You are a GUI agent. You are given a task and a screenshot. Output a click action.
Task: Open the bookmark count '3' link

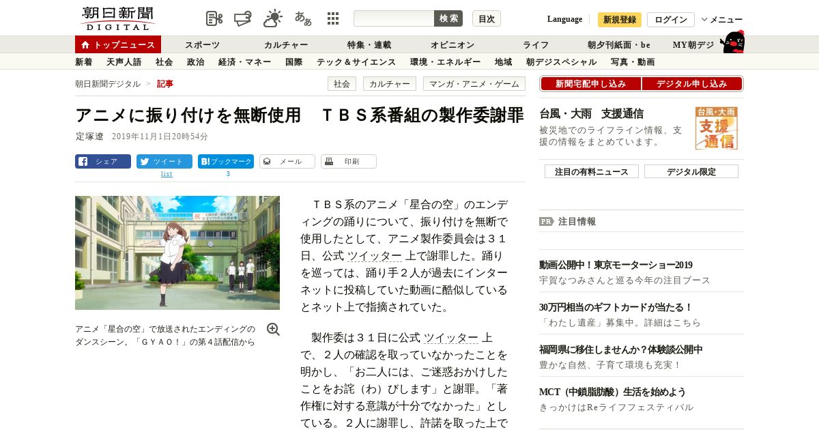point(228,174)
